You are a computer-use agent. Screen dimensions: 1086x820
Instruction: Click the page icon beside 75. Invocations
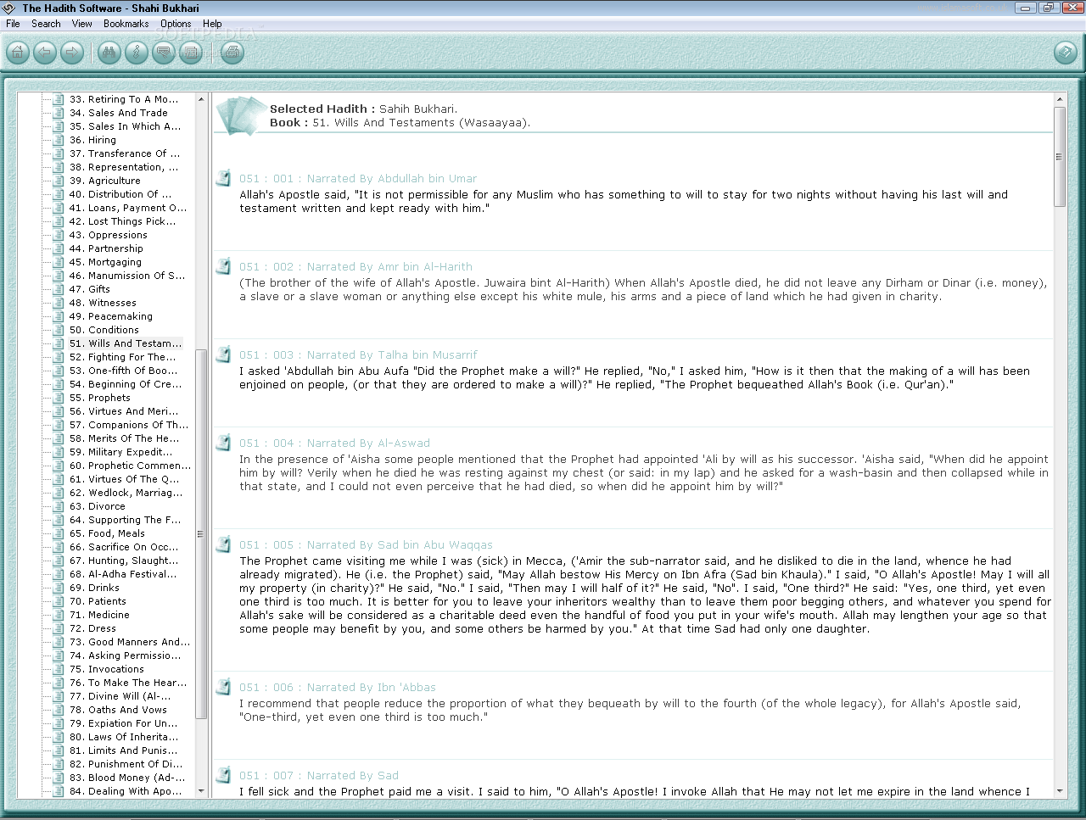pyautogui.click(x=59, y=669)
